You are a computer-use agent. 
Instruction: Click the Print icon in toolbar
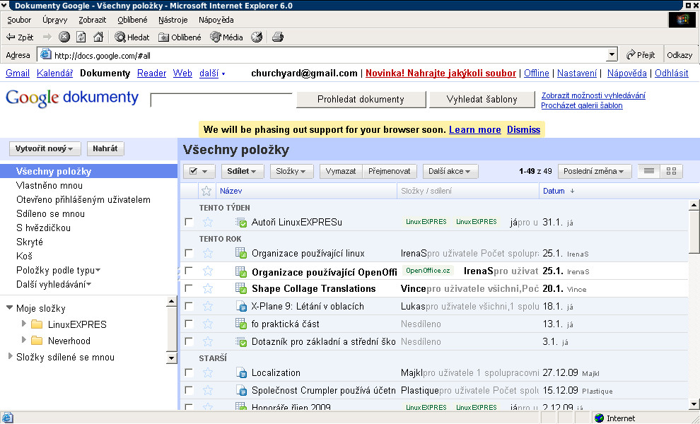278,37
